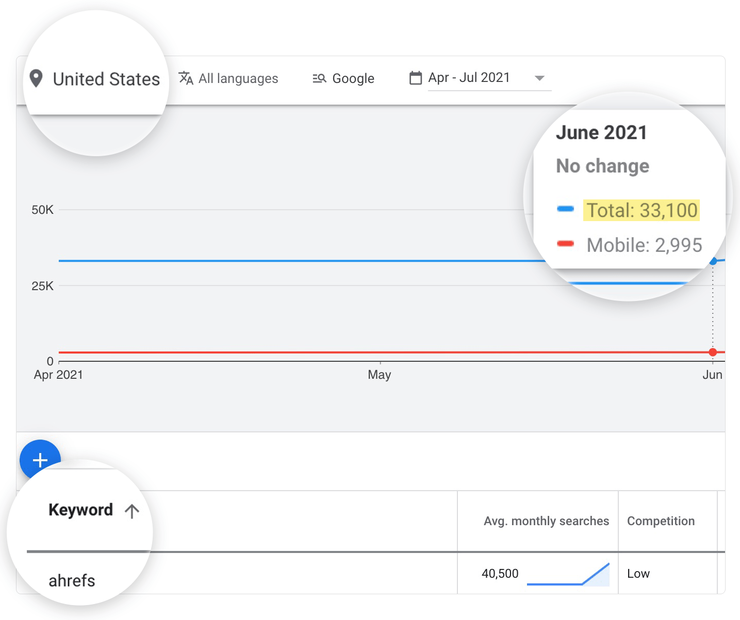The height and width of the screenshot is (620, 740).
Task: Click the ahrefs keyword link
Action: click(x=72, y=580)
